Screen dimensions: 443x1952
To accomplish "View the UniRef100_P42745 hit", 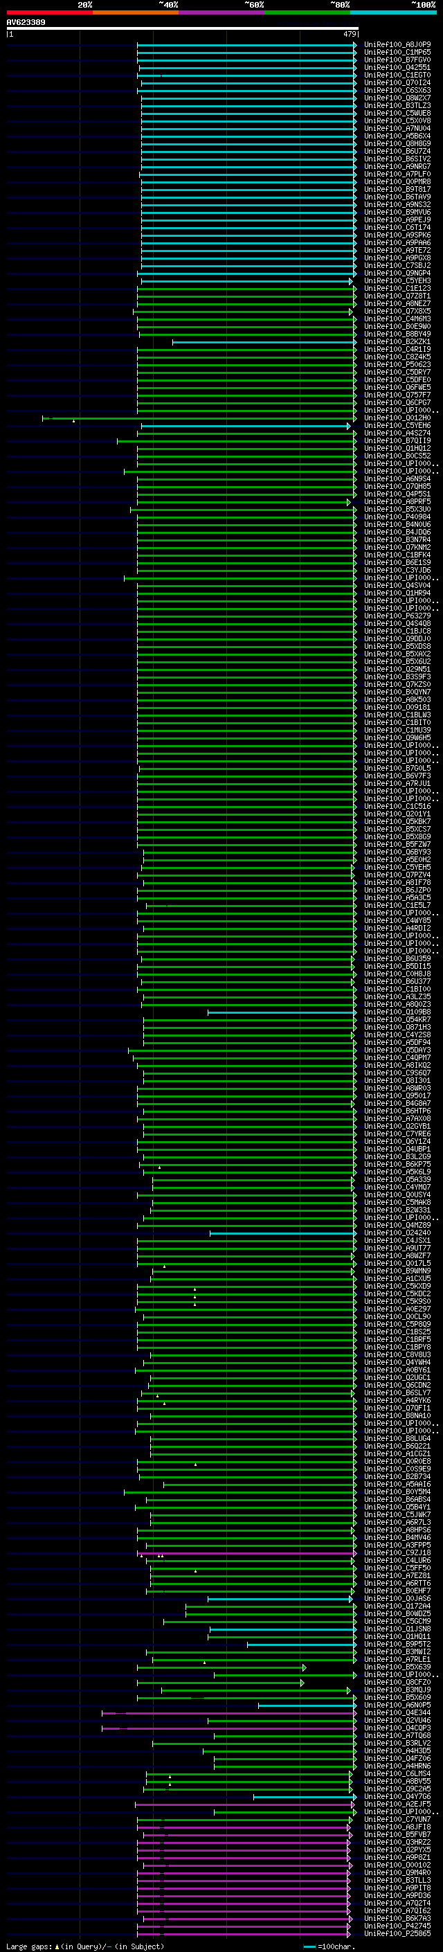I will (x=397, y=1926).
